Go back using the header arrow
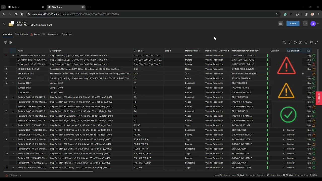The height and width of the screenshot is (181, 322). point(4,24)
